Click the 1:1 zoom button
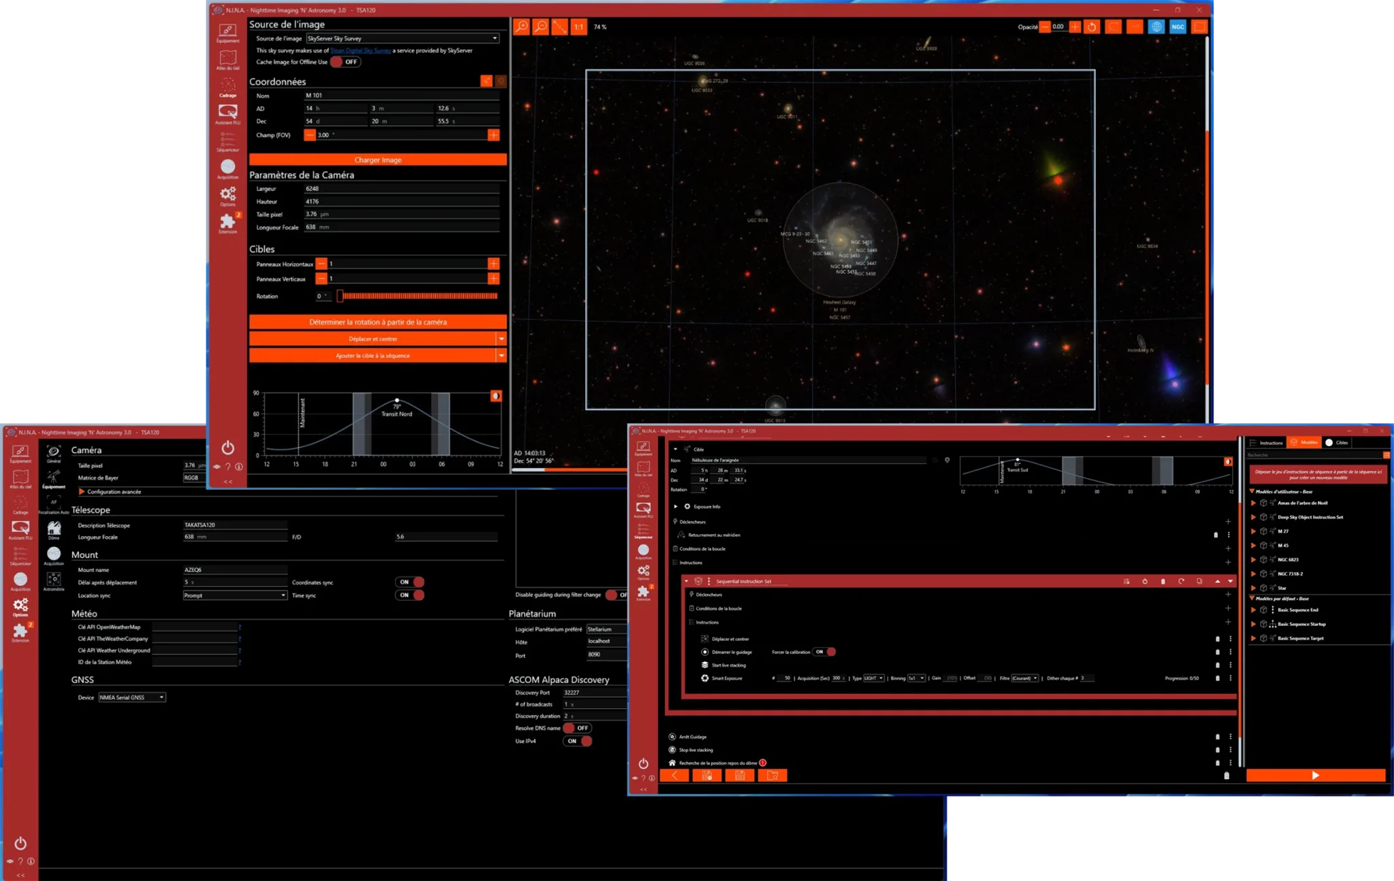The width and height of the screenshot is (1394, 881). point(579,27)
